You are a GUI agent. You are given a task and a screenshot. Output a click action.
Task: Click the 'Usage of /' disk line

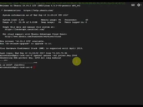(x=20, y=22)
